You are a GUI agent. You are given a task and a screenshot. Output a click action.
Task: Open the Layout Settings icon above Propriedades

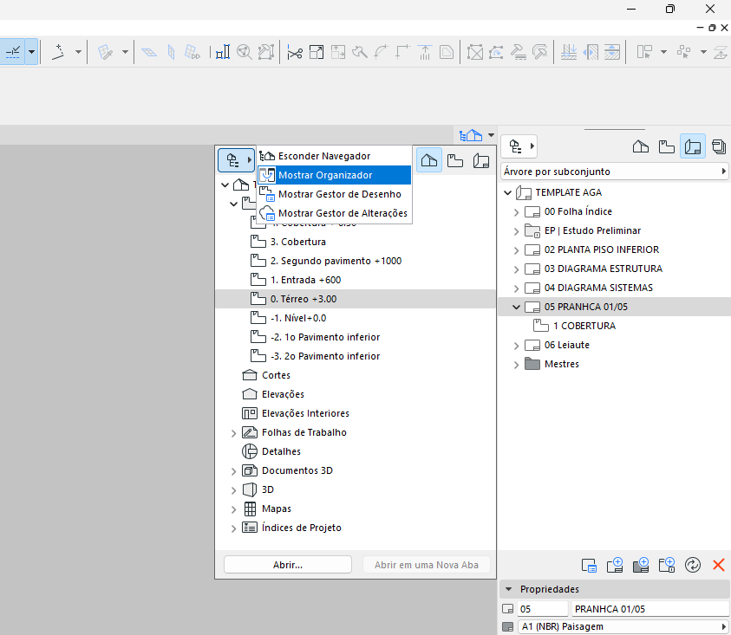pos(589,565)
